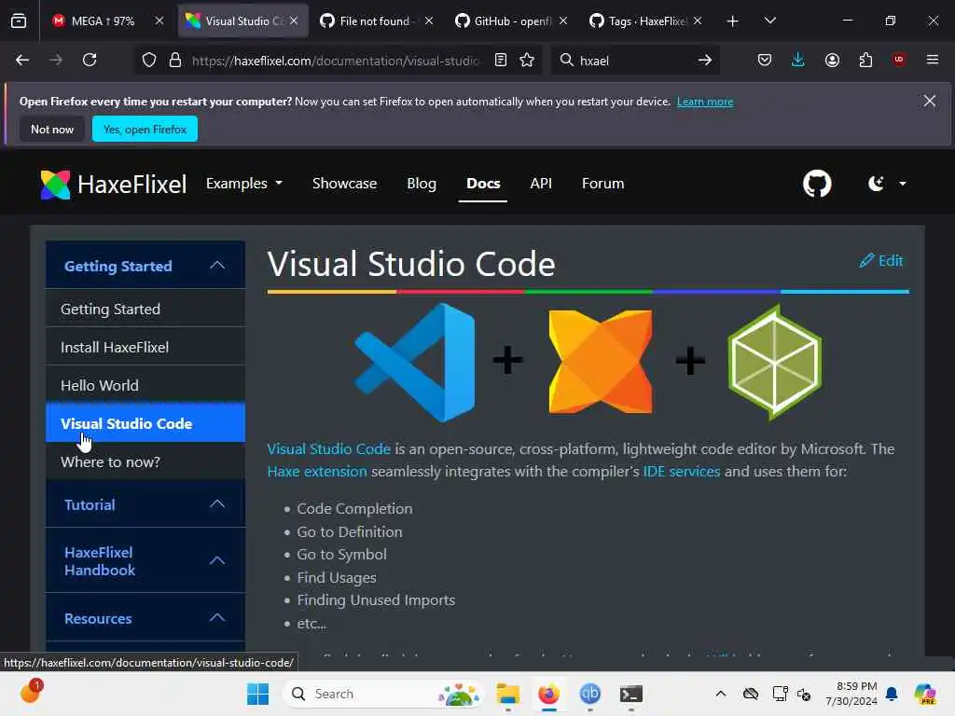This screenshot has height=716, width=955.
Task: Switch to File not found tab
Action: coord(375,21)
